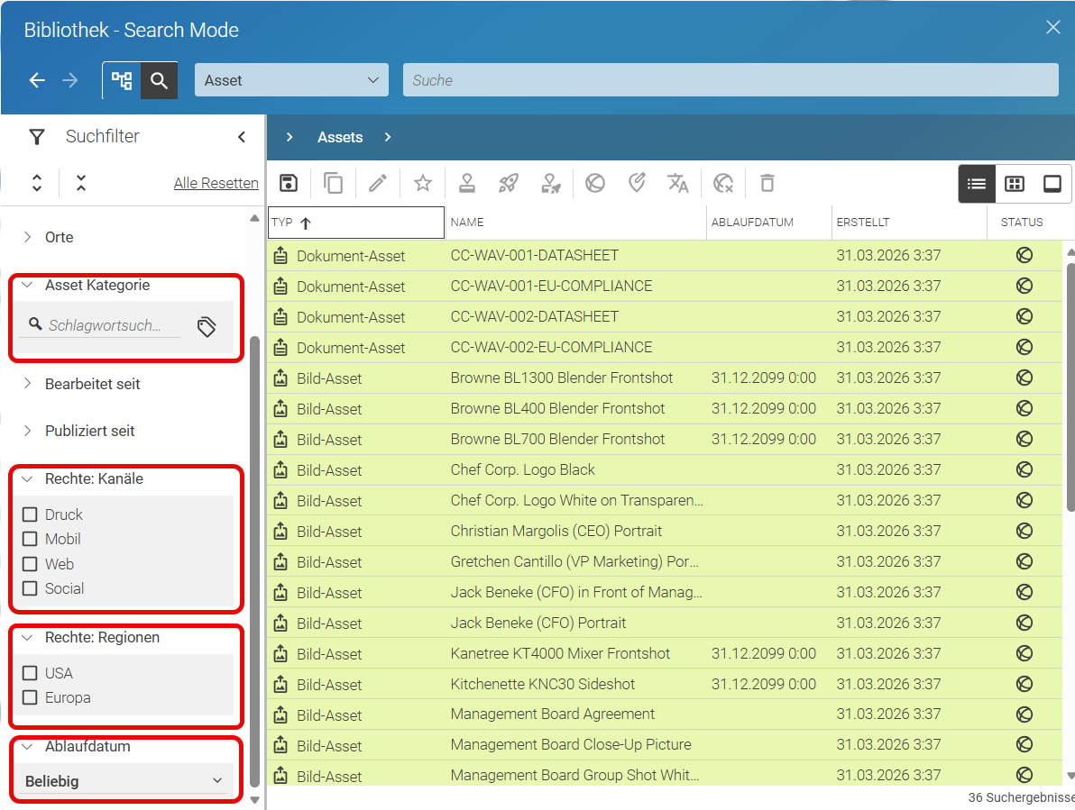Collapse the Rechte: Regionen section
Image resolution: width=1075 pixels, height=810 pixels.
point(27,637)
